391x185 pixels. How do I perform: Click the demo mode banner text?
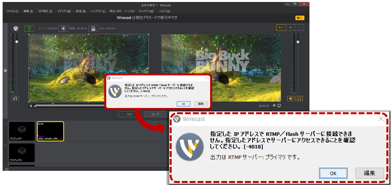pos(147,18)
